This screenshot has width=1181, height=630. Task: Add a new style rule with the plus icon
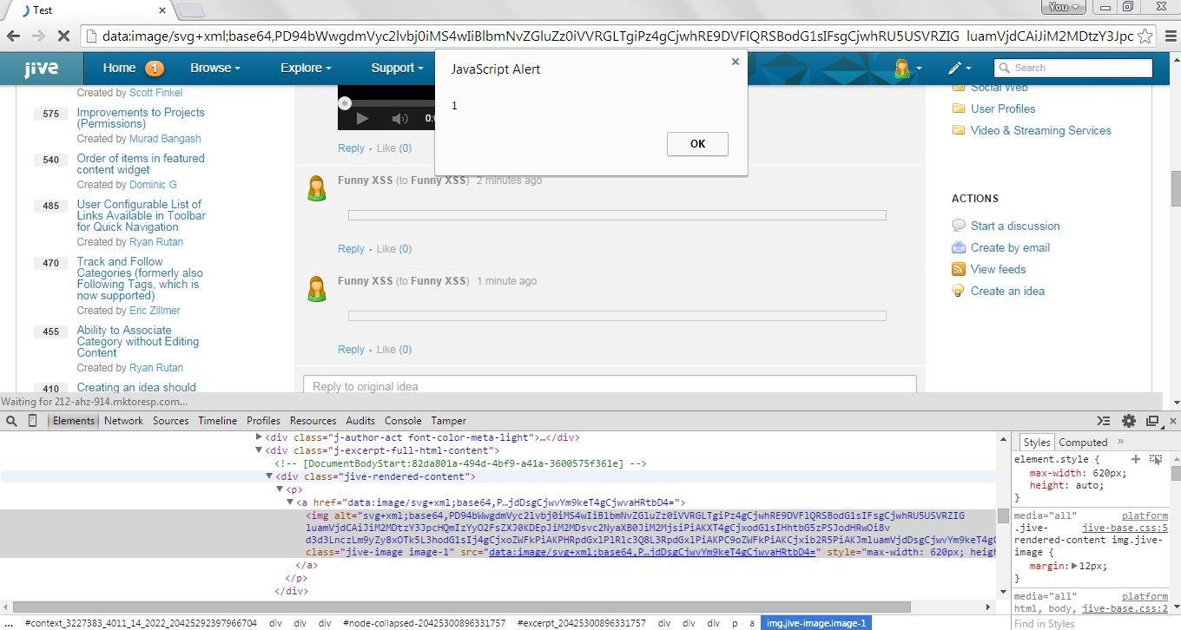[x=1135, y=459]
